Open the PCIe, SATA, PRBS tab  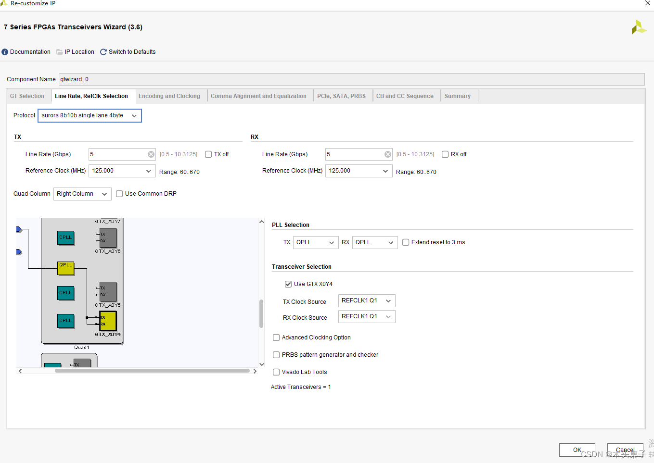pos(341,96)
